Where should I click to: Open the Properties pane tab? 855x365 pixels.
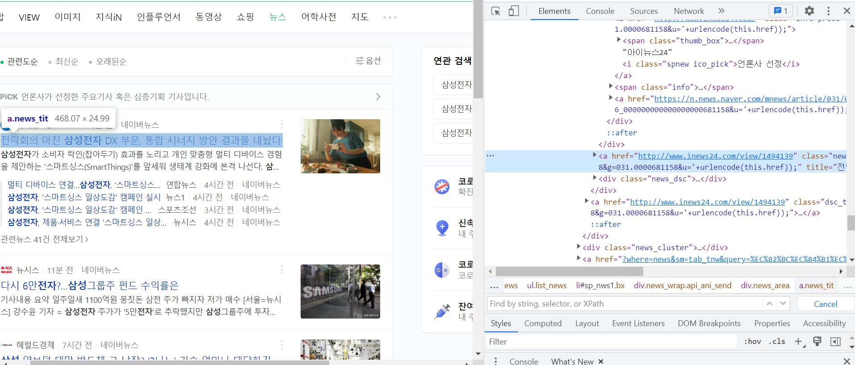[772, 323]
